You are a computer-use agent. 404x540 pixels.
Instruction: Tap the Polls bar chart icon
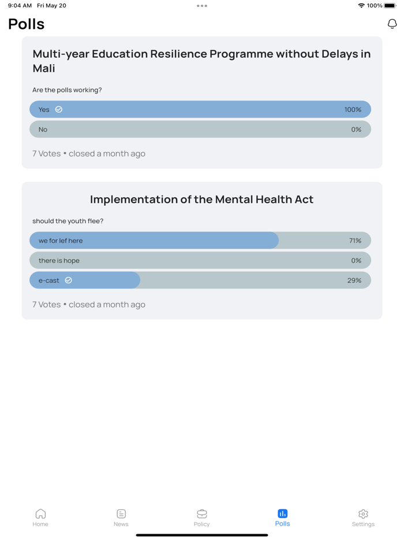[x=282, y=513]
